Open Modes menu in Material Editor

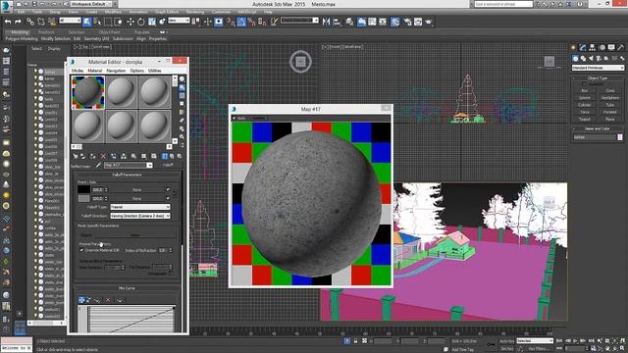78,71
